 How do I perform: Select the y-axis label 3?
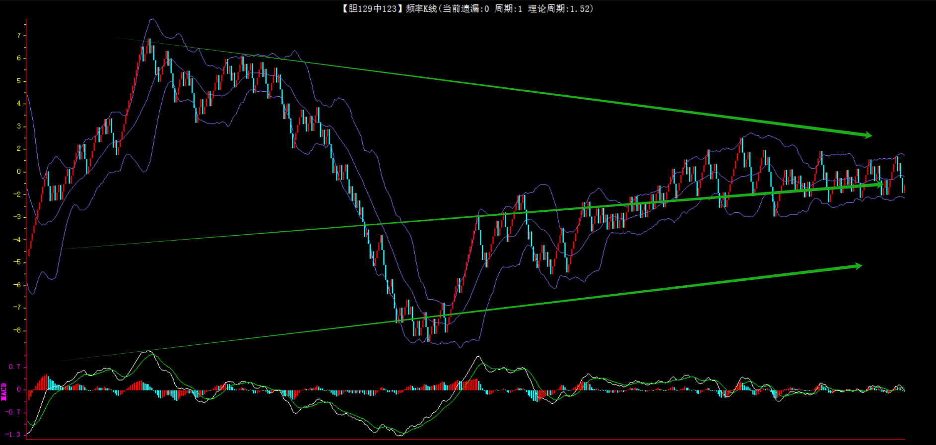[x=19, y=126]
